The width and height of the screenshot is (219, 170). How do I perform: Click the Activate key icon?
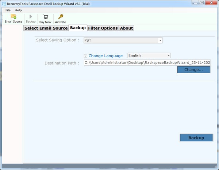[x=61, y=17]
